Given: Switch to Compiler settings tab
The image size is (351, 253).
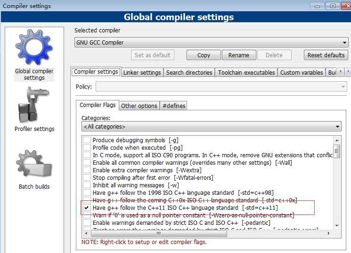Looking at the screenshot, I should tap(96, 72).
